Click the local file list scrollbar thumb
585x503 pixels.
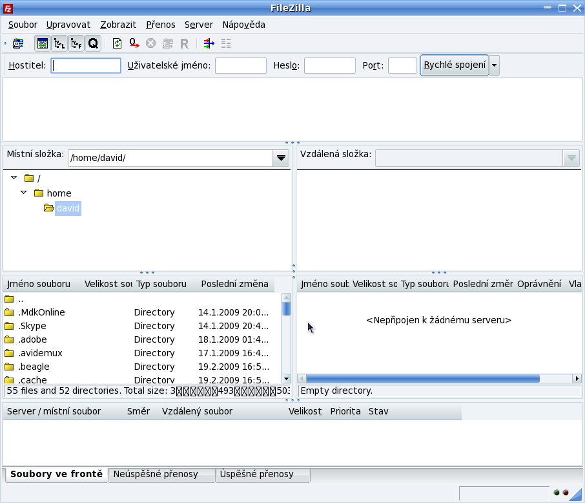point(286,308)
